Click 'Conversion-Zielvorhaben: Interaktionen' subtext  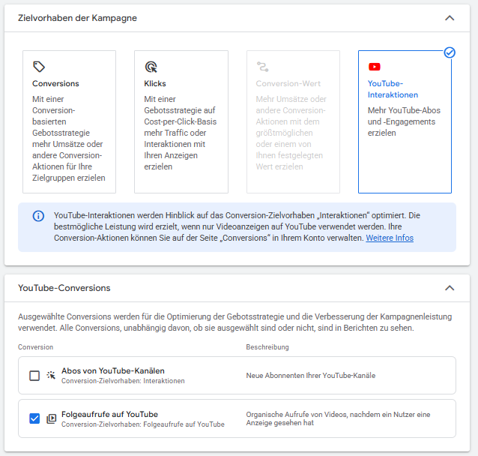[x=123, y=381]
